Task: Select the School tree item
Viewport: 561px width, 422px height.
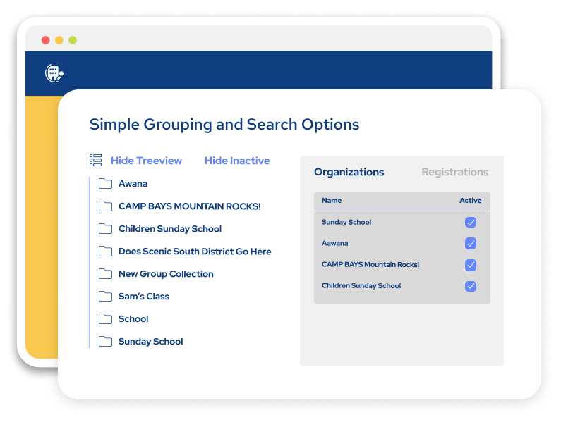Action: [133, 318]
